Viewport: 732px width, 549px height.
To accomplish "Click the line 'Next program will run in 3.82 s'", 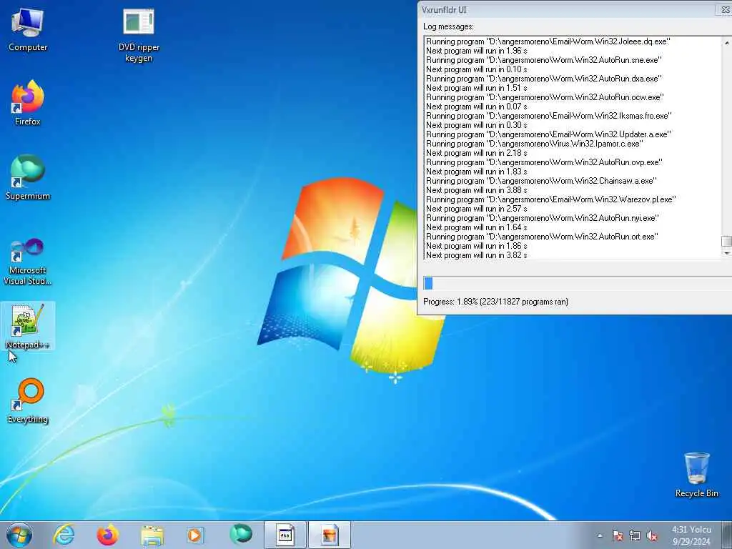I will coord(477,255).
